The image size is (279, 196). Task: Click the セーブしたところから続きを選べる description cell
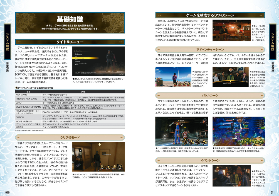(83, 103)
